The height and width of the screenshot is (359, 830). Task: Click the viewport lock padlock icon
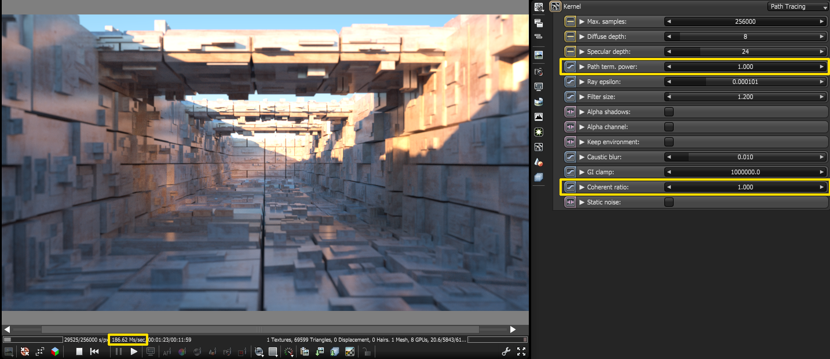tap(366, 351)
